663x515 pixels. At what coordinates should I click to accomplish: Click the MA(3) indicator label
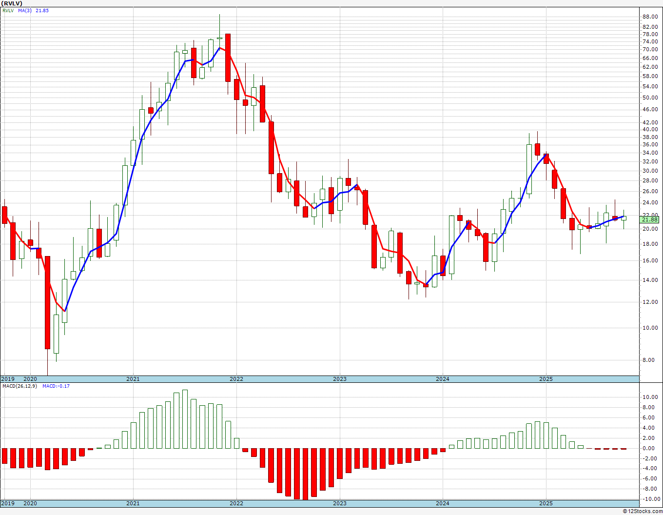25,11
